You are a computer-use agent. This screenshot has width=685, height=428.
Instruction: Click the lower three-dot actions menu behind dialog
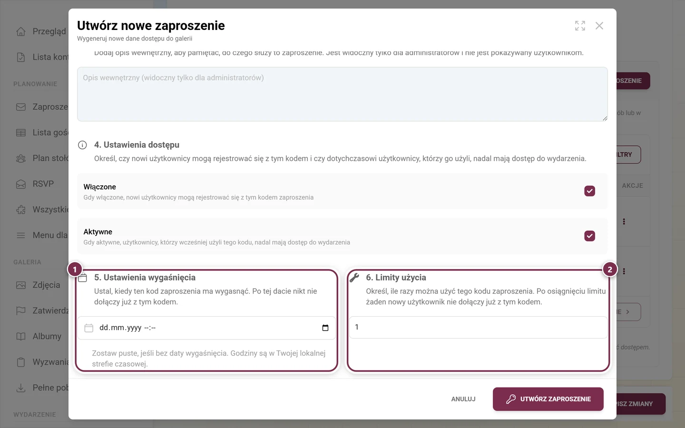[x=624, y=272]
